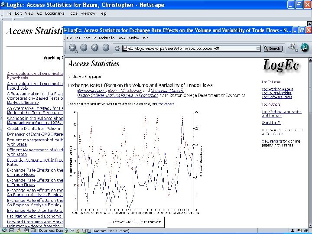Click Mail icon in background window status bar
Image resolution: width=312 pixels, height=234 pixels.
12,231
